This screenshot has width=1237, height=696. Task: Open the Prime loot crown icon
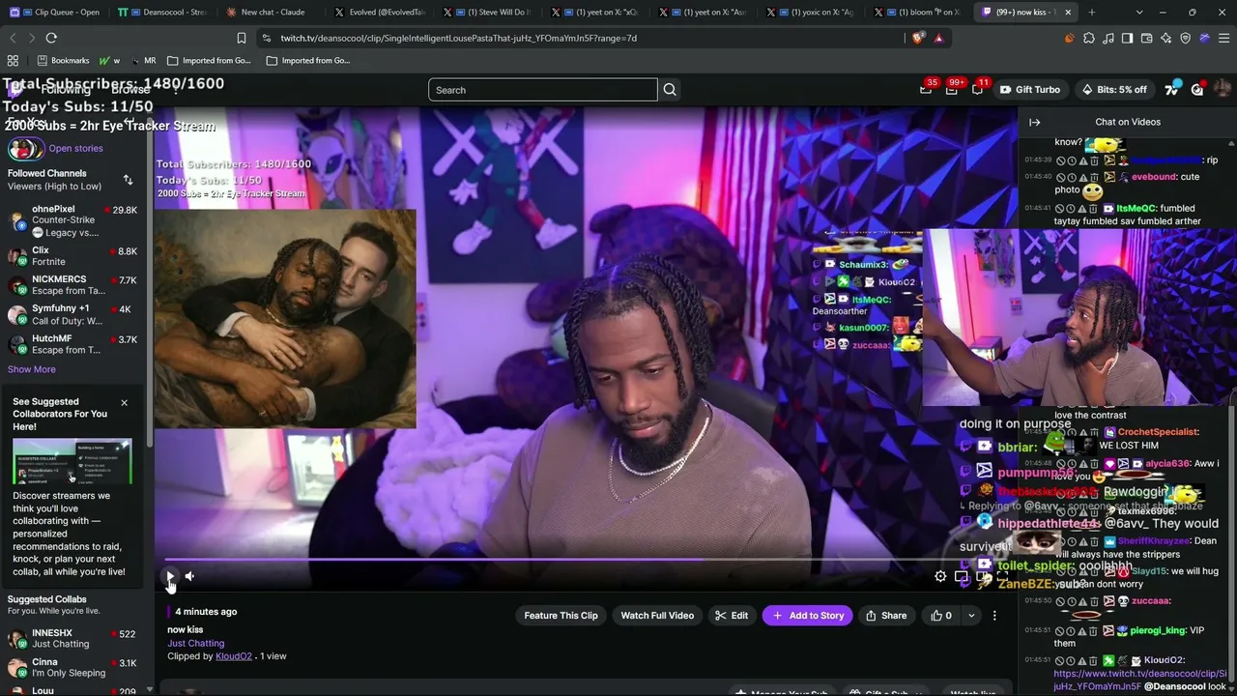(x=926, y=89)
